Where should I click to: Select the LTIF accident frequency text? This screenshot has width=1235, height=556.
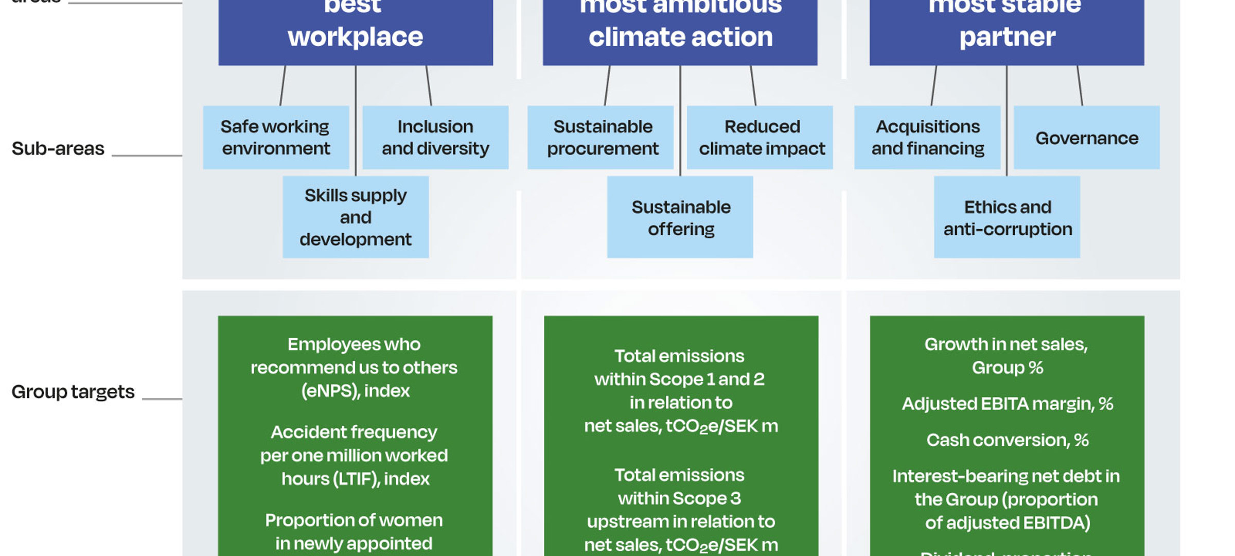tap(355, 456)
